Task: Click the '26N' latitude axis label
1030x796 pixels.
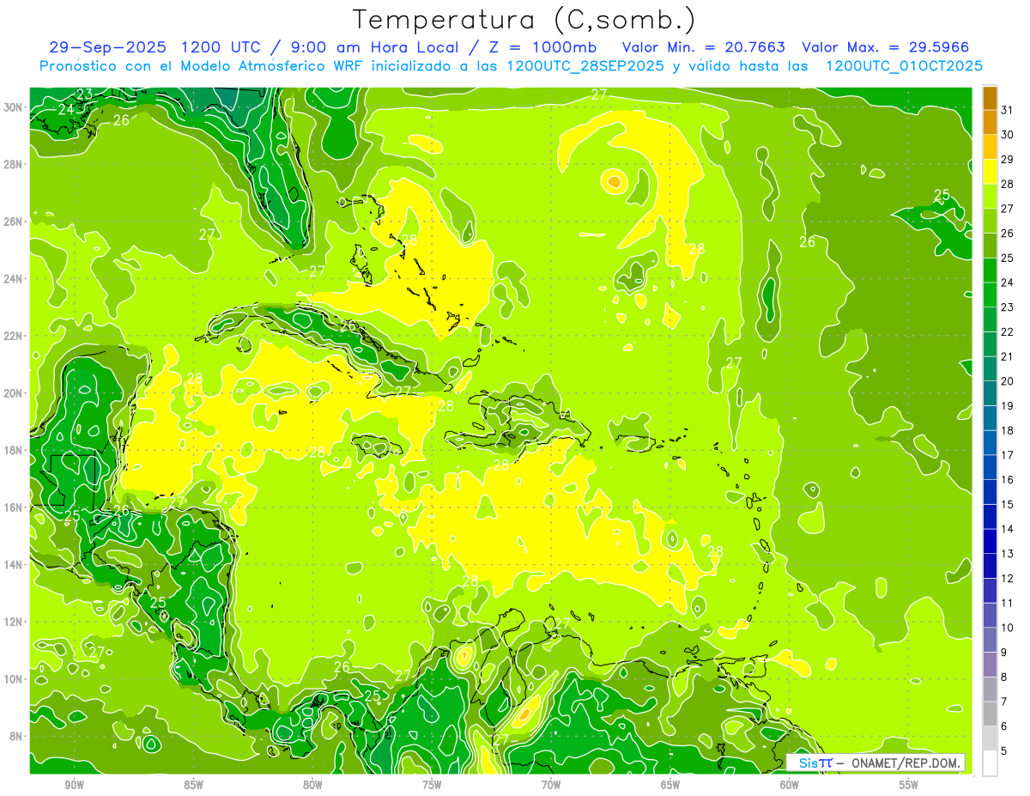Action: click(x=13, y=222)
